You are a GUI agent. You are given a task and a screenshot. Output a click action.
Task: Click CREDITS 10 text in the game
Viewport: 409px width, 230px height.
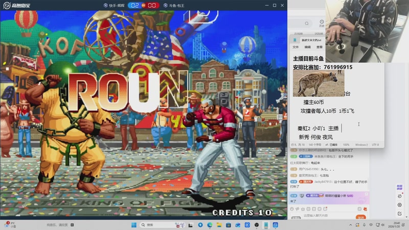pyautogui.click(x=242, y=213)
